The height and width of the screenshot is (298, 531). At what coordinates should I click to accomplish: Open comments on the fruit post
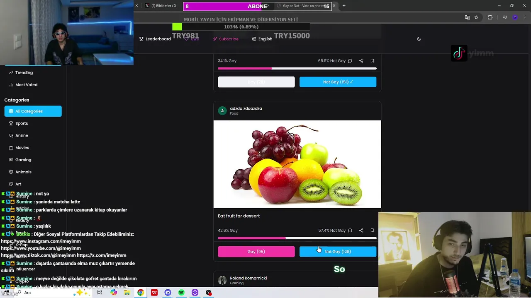click(350, 231)
